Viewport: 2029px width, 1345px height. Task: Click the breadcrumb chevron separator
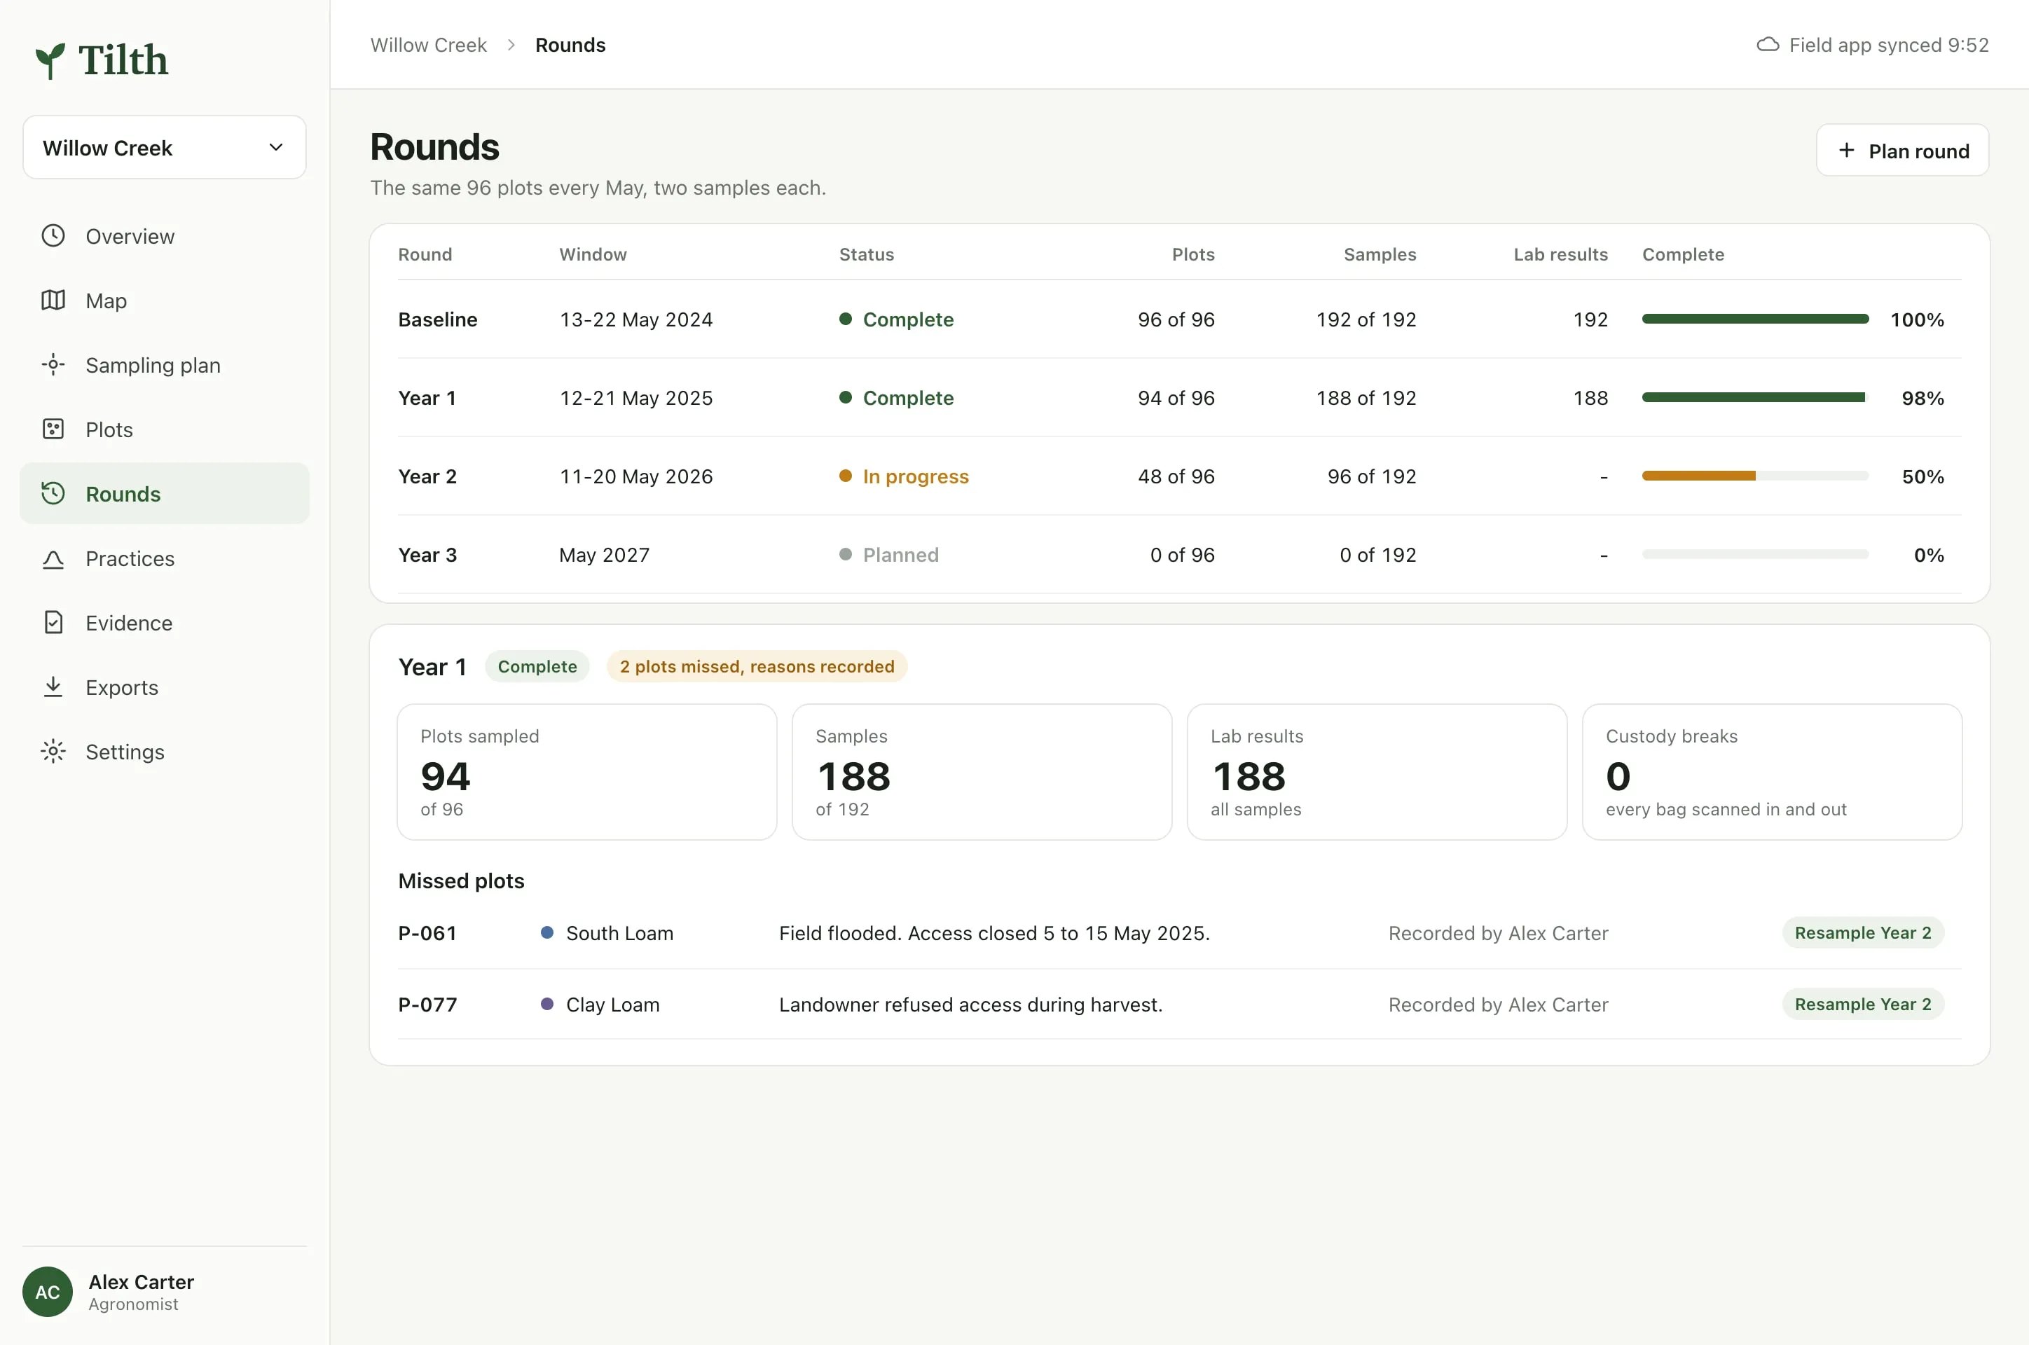[x=511, y=45]
